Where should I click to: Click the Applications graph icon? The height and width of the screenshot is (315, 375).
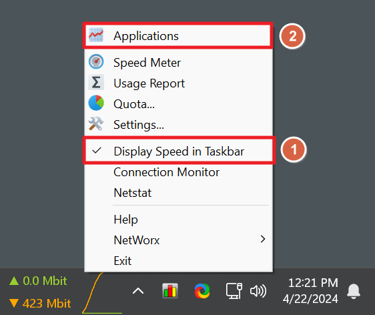(96, 35)
